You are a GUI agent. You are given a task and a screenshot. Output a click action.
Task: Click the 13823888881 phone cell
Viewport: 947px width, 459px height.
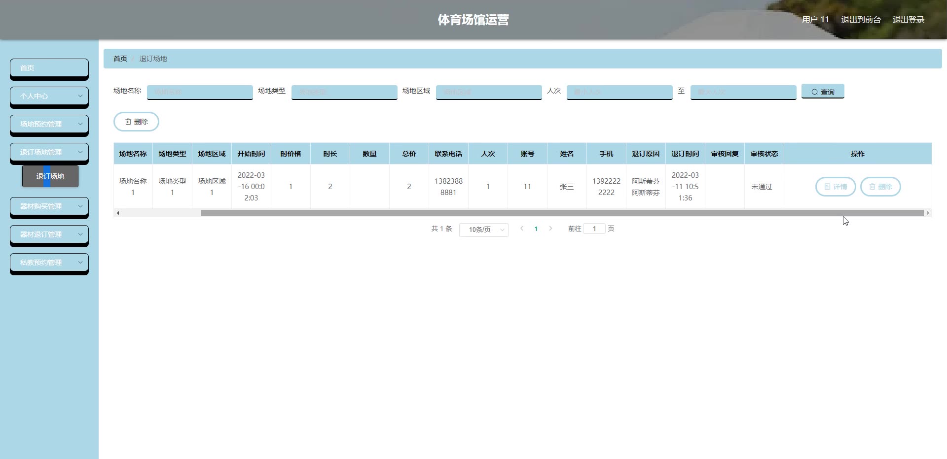click(448, 187)
